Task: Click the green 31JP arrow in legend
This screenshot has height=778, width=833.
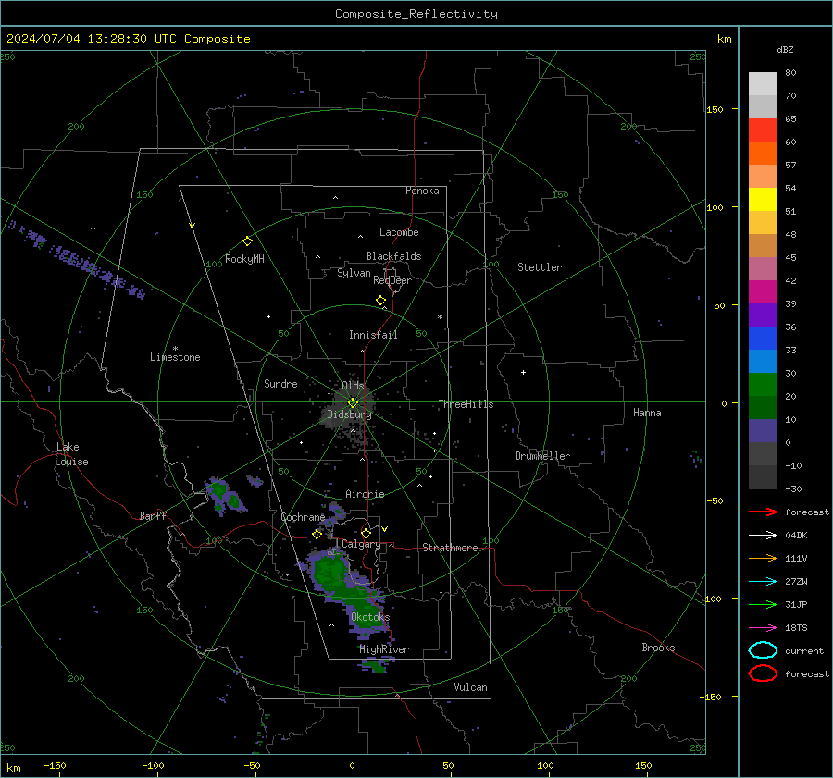Action: tap(763, 604)
